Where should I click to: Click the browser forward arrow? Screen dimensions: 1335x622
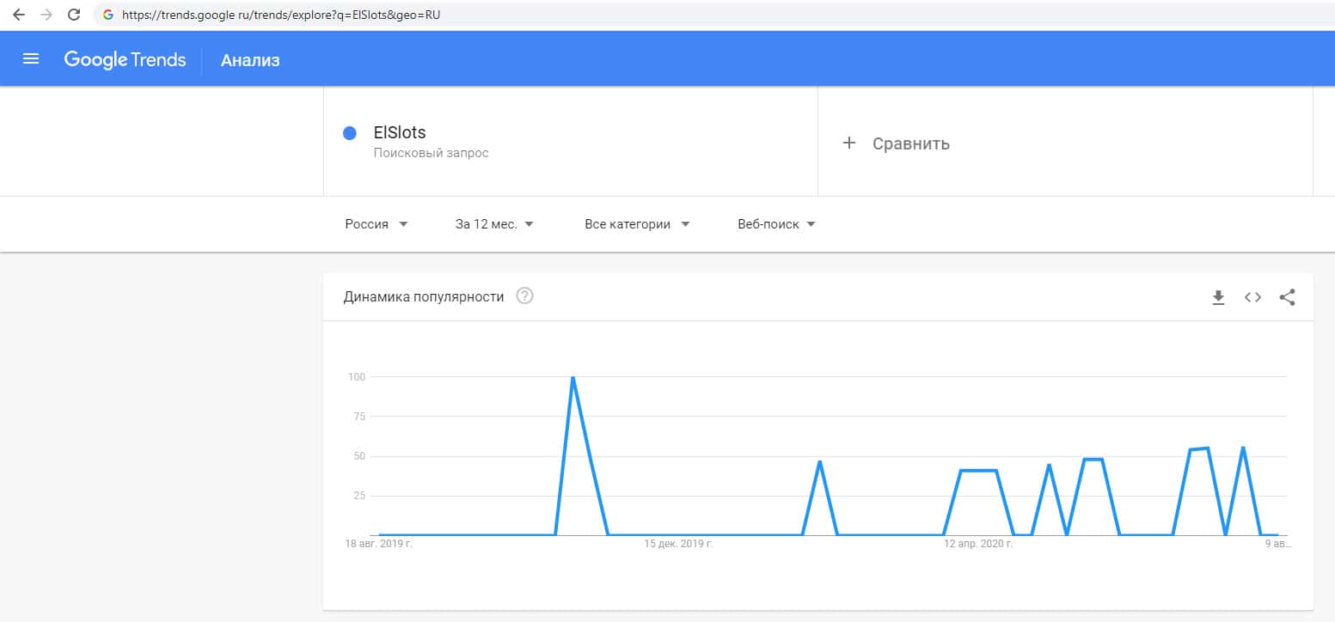[x=46, y=15]
